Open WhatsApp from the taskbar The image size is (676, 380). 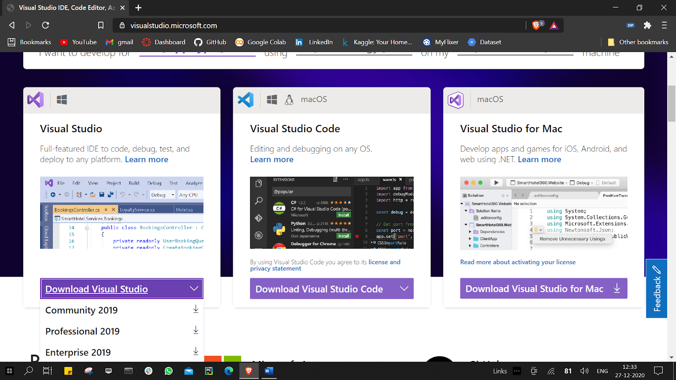[x=169, y=371]
